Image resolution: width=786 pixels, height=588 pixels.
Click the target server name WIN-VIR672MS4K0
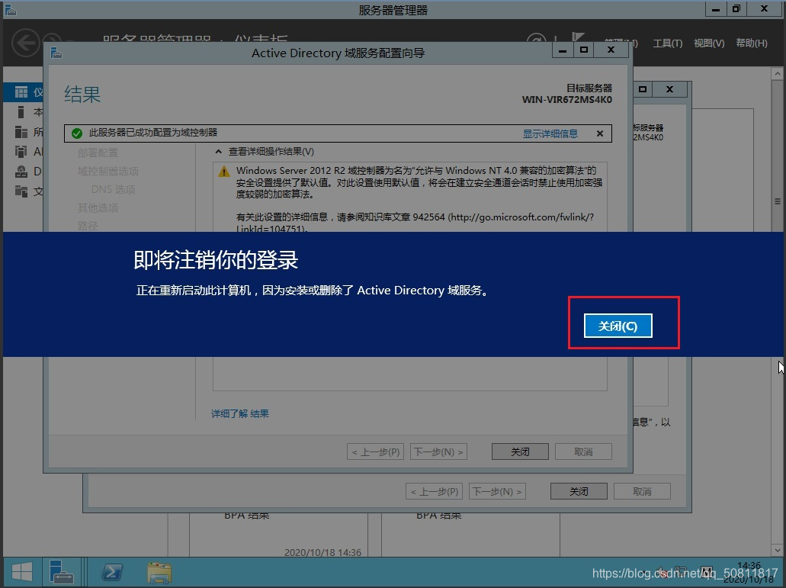click(567, 99)
